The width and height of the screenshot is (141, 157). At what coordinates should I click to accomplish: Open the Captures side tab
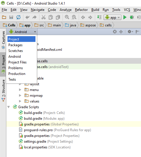3,40
